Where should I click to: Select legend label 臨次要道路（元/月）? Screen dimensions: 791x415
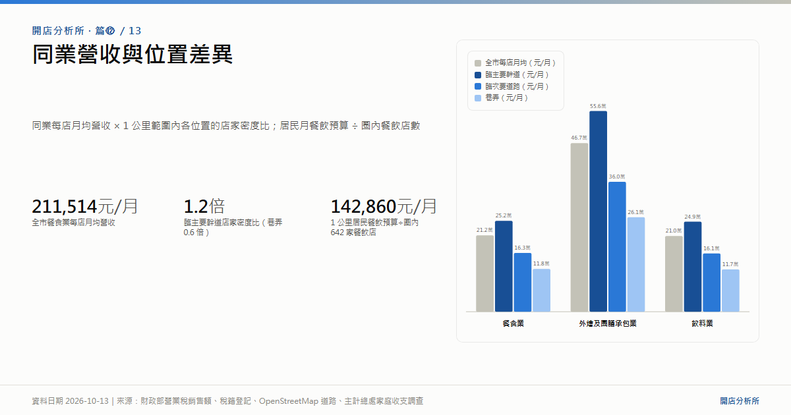(x=518, y=86)
